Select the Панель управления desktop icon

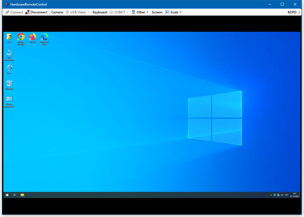[9, 102]
